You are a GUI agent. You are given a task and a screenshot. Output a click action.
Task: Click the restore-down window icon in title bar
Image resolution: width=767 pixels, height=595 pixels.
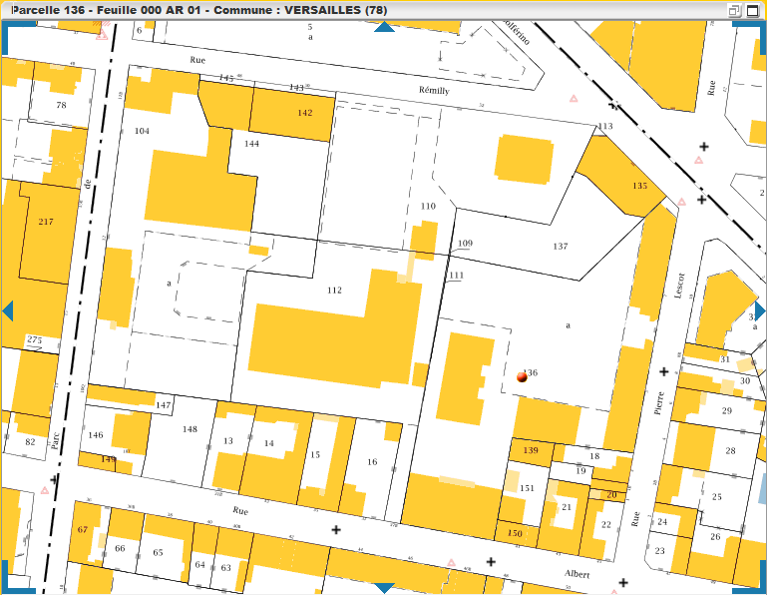[x=734, y=10]
